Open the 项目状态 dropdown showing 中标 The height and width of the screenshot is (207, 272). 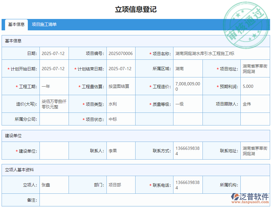120,119
